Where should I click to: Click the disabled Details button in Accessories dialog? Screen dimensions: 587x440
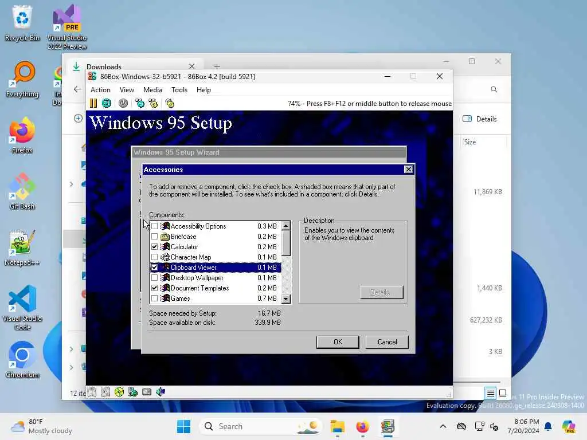[x=382, y=292]
